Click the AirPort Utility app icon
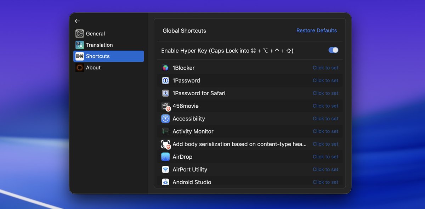The height and width of the screenshot is (209, 425). (165, 170)
